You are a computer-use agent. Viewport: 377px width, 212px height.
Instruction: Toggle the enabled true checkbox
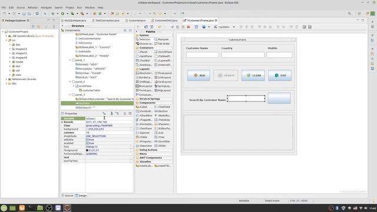[x=87, y=143]
